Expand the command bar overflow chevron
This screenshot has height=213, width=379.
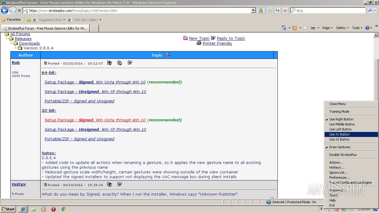coord(377,26)
